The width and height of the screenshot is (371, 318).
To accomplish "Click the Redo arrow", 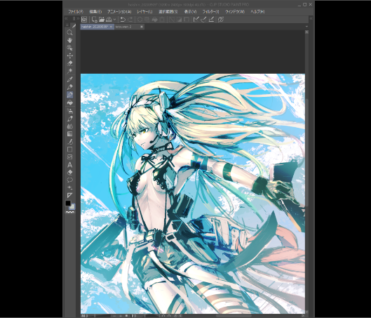I will point(130,20).
